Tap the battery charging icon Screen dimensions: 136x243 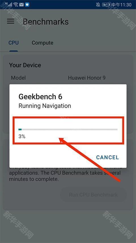(106, 5)
